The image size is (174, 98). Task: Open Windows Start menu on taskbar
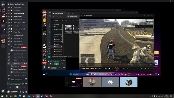click(x=2, y=96)
